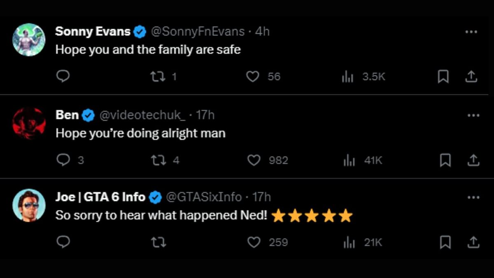The height and width of the screenshot is (278, 494).
Task: Like Joe GTA 6 Info's tweet
Action: click(254, 243)
